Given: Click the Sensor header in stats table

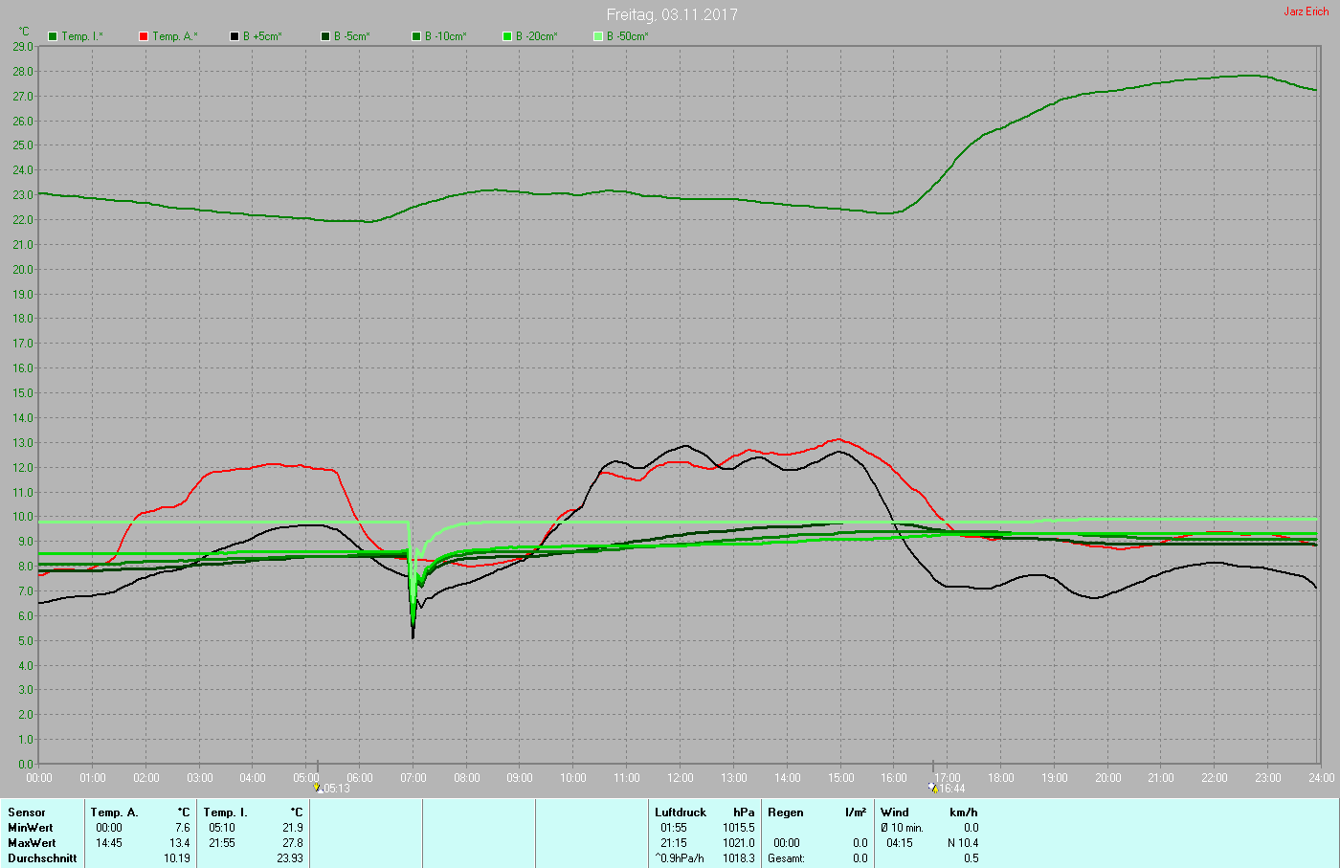Looking at the screenshot, I should [x=27, y=812].
